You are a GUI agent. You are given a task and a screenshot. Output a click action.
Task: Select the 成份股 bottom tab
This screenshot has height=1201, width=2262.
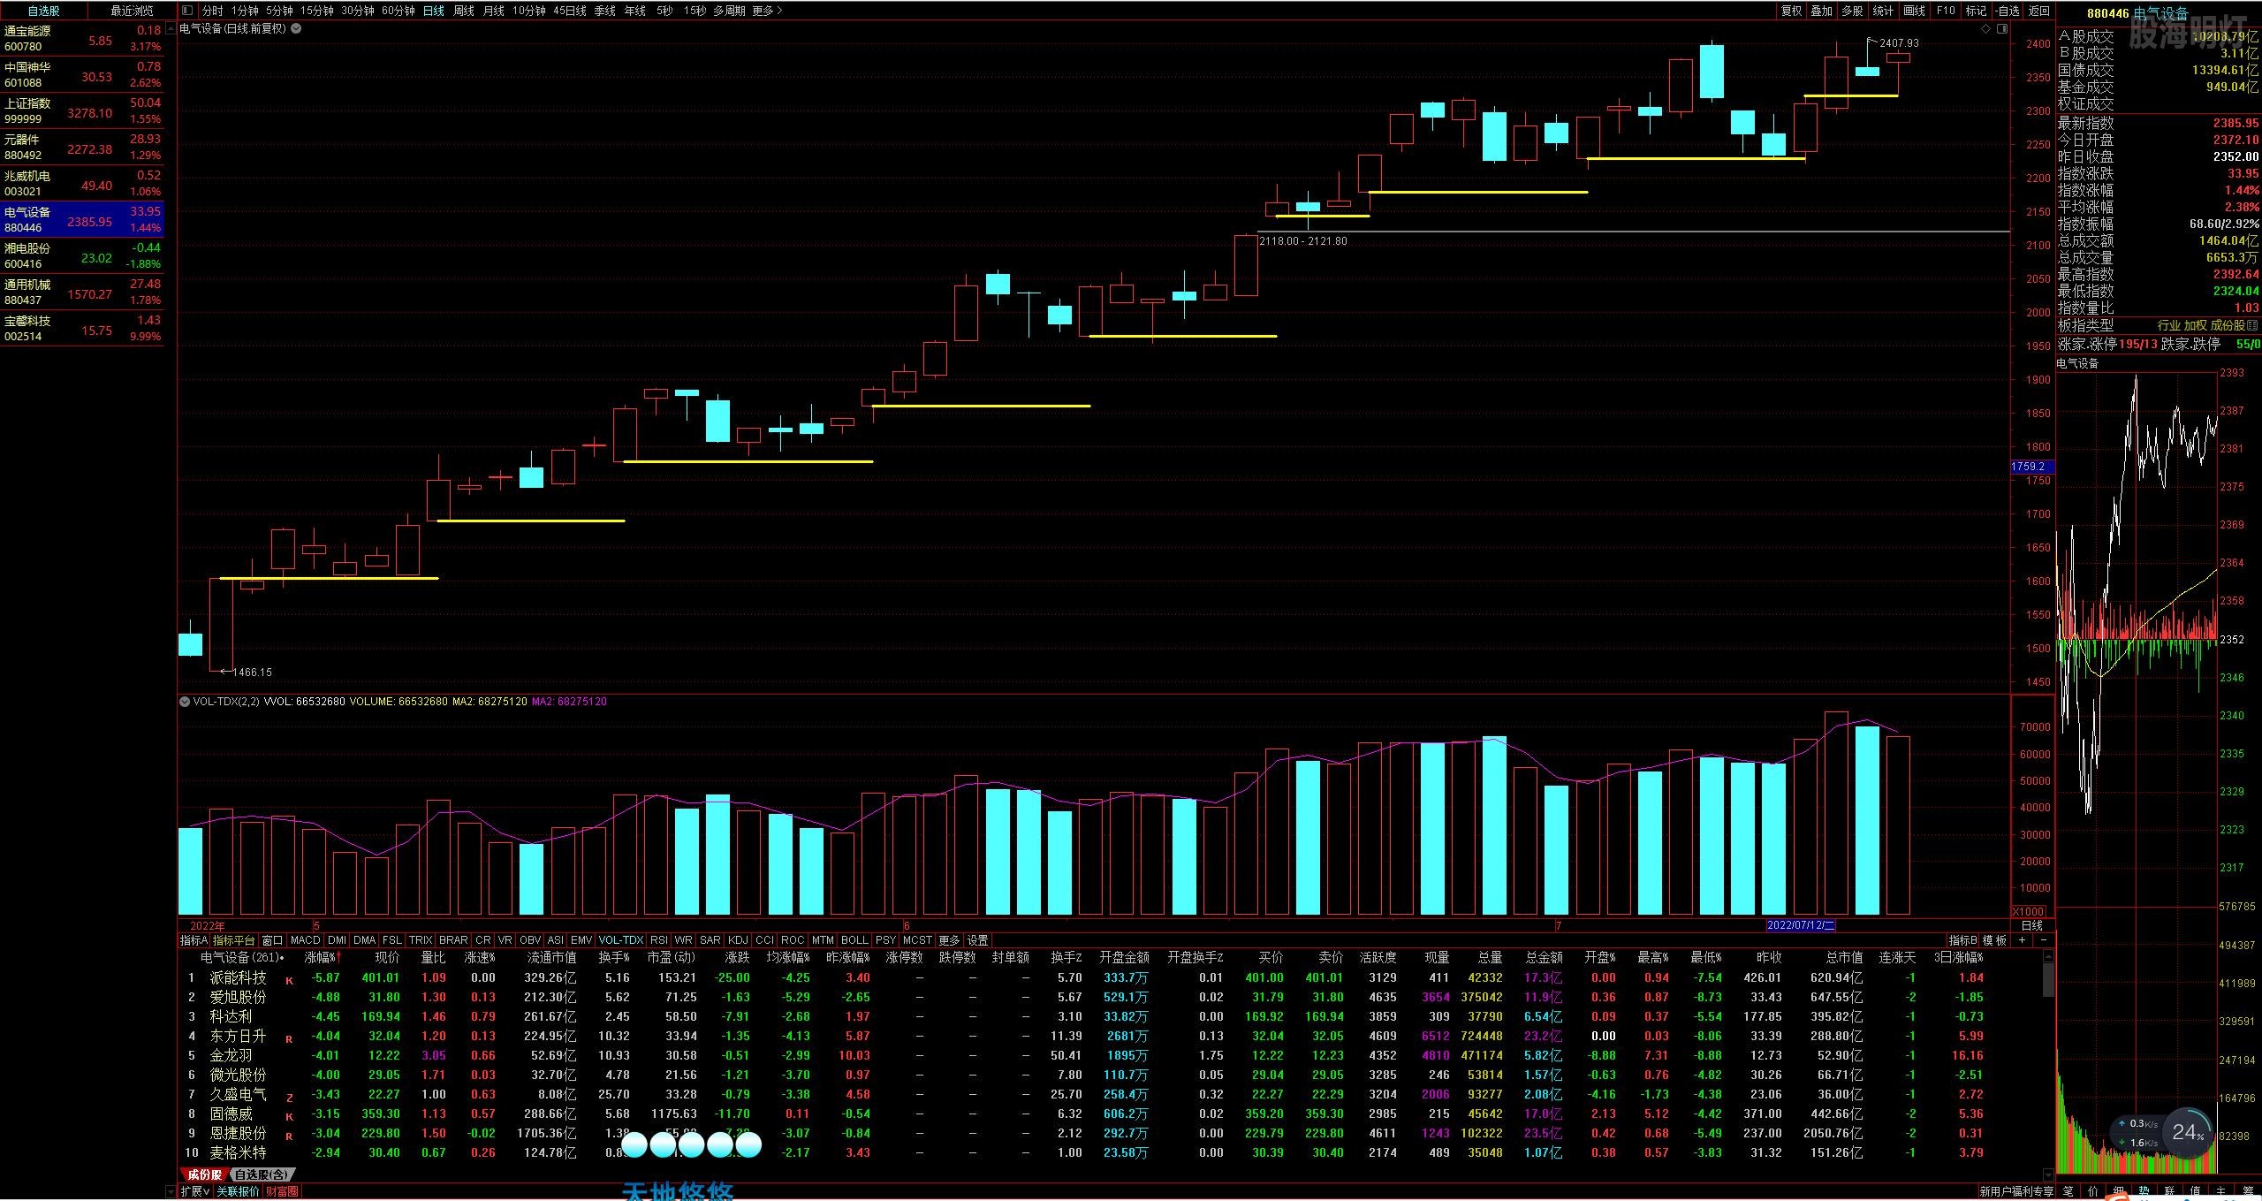tap(204, 1174)
